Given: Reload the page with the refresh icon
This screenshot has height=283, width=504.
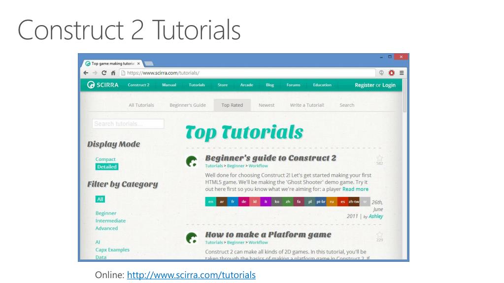Looking at the screenshot, I should tap(104, 73).
